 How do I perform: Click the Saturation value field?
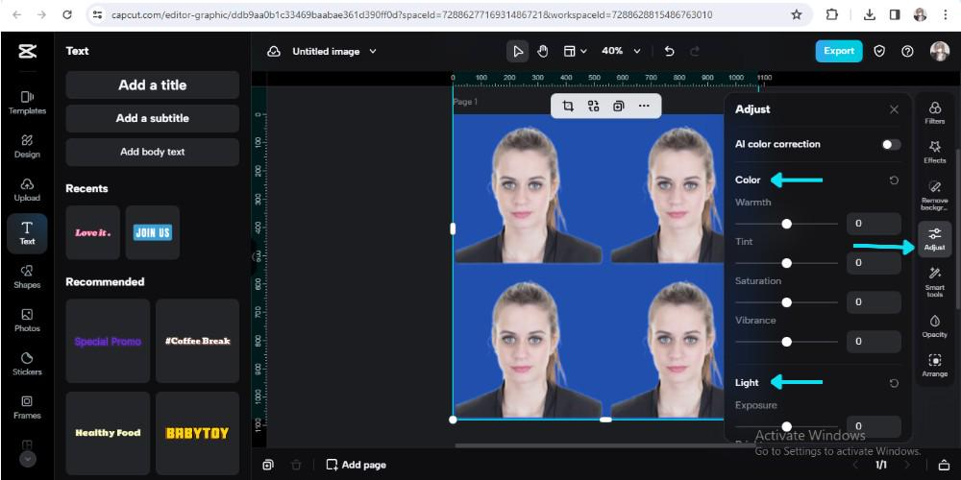coord(874,301)
